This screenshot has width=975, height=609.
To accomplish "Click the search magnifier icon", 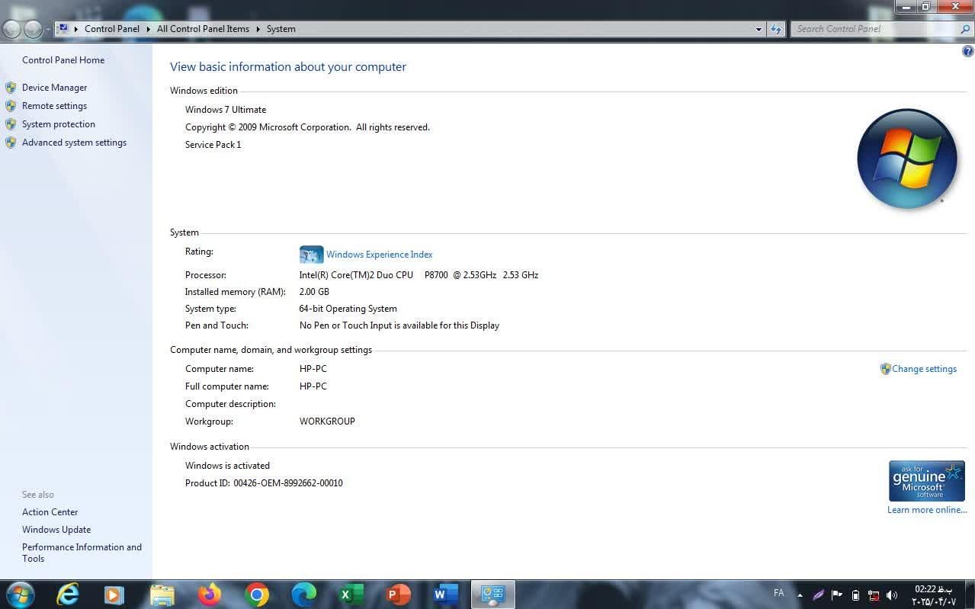I will point(966,29).
